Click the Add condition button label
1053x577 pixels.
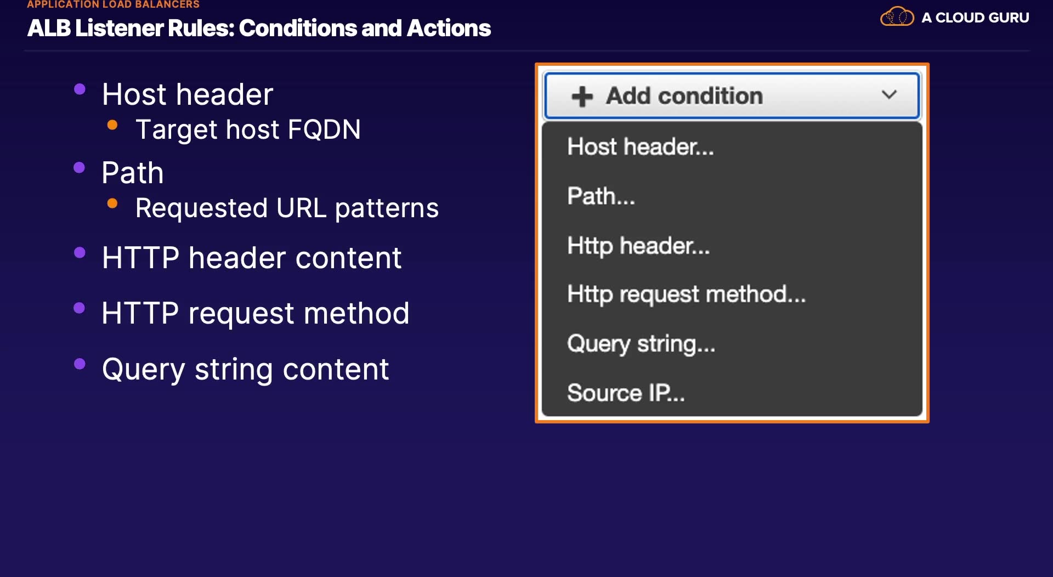(684, 96)
